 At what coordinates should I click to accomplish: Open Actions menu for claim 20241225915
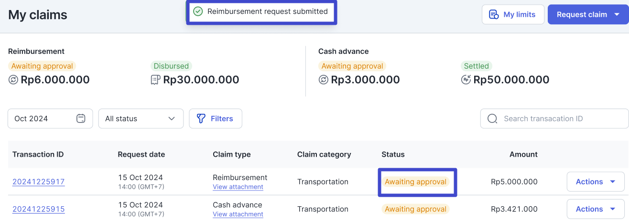[596, 209]
